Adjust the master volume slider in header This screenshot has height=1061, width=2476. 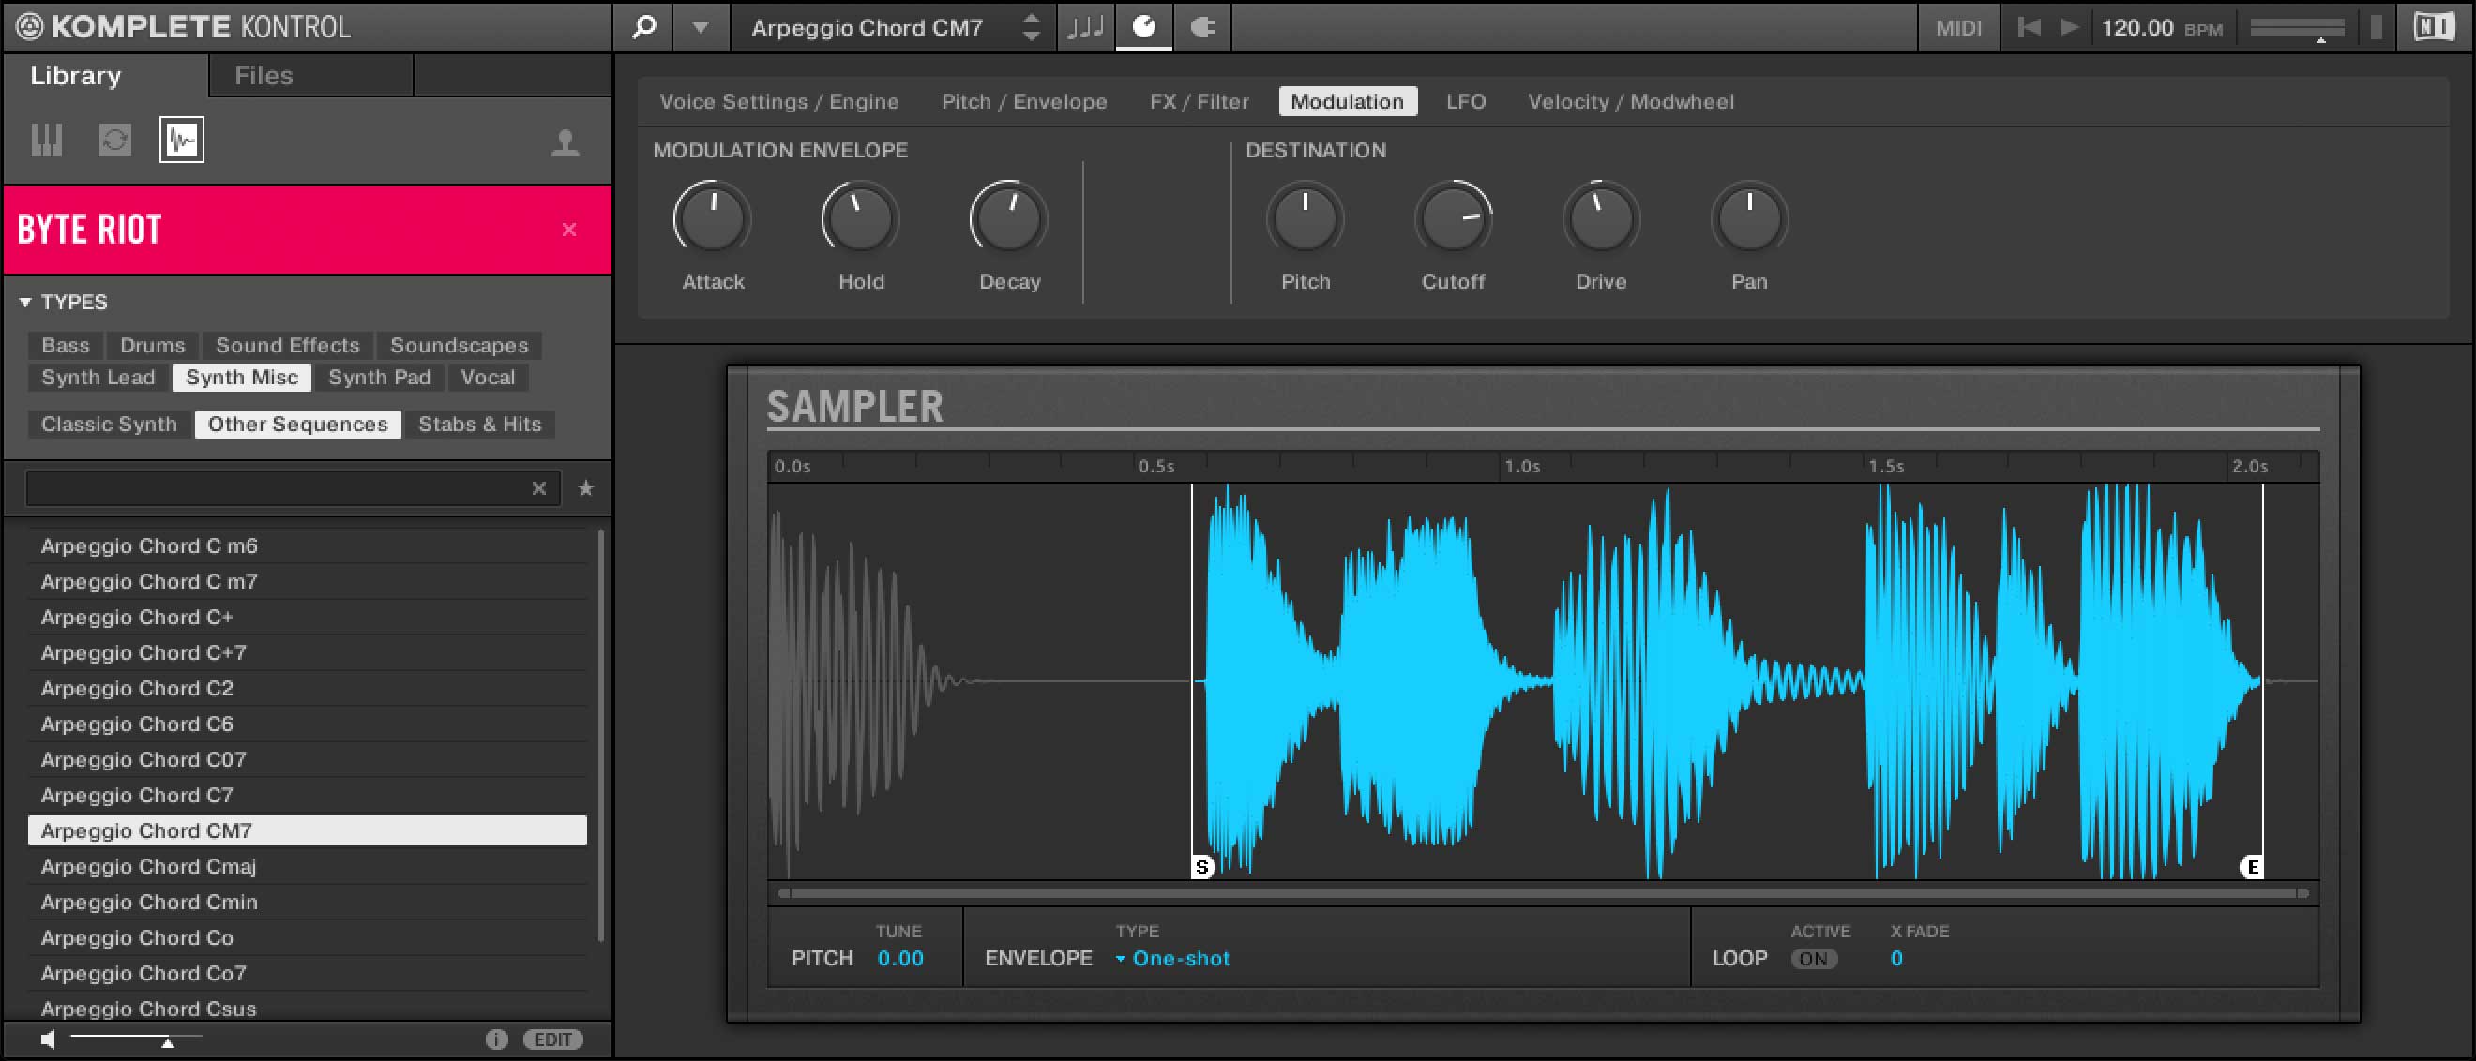2296,29
